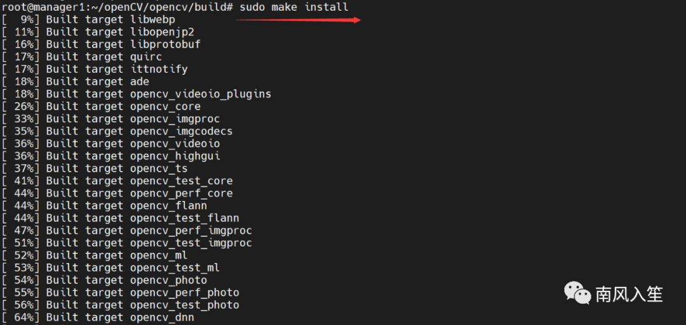Click the ittnotify target name
This screenshot has width=686, height=325.
click(x=159, y=69)
